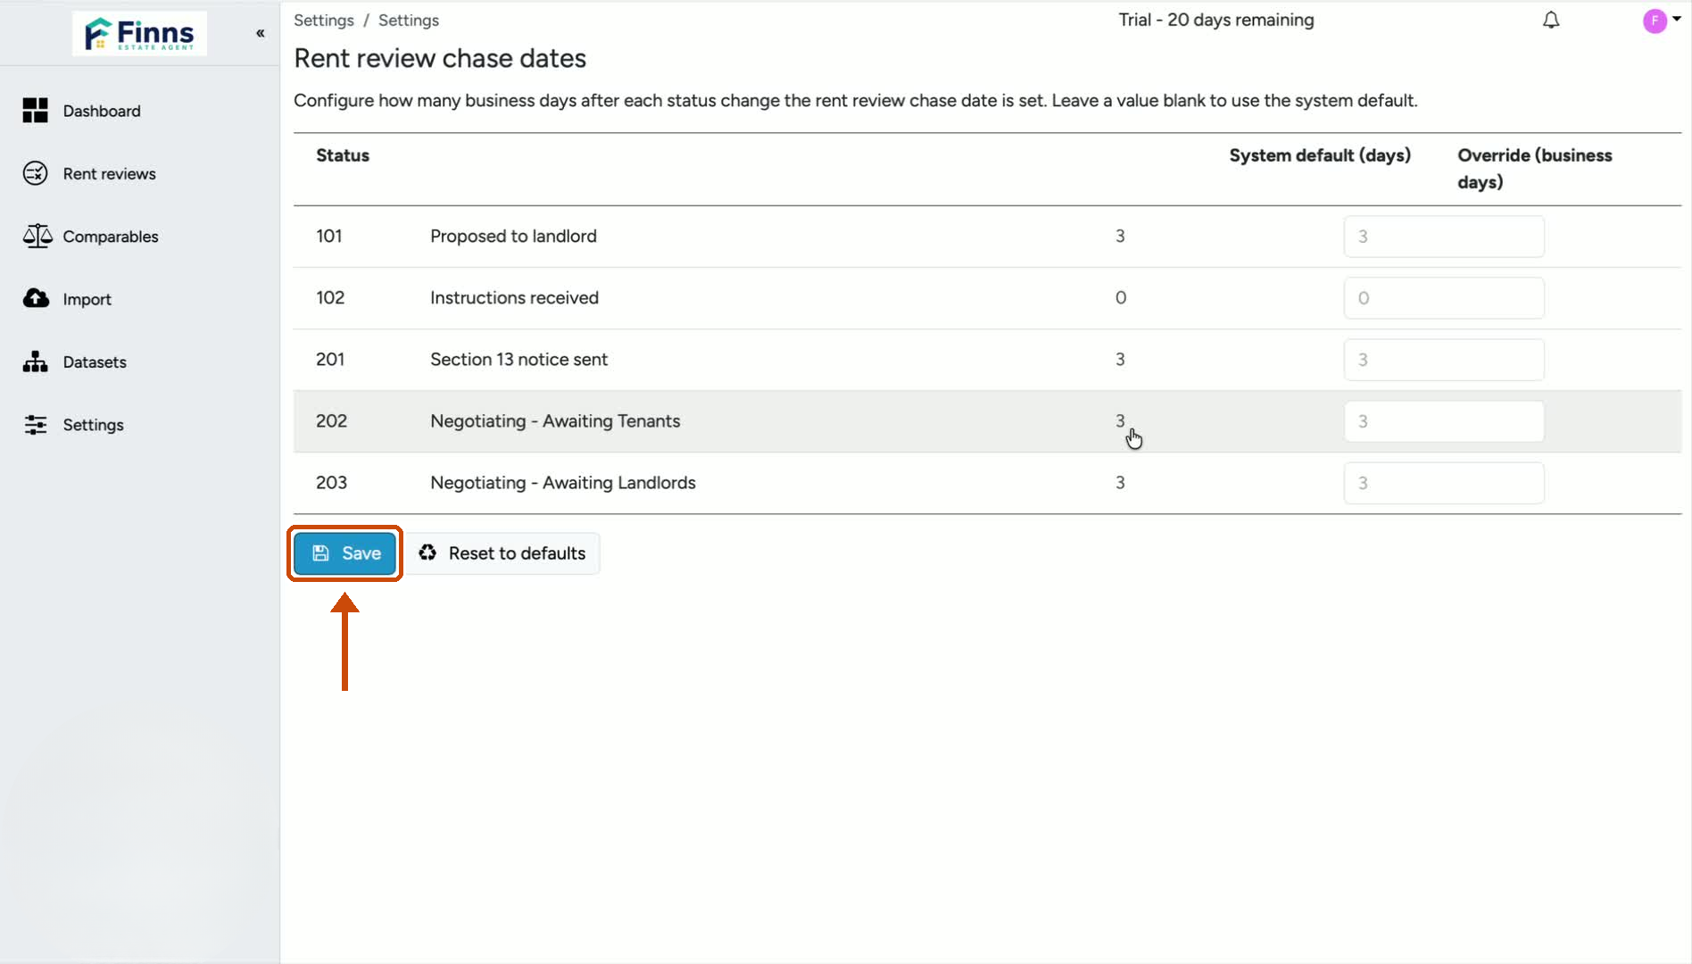1692x964 pixels.
Task: Click status code 101
Action: pos(328,236)
